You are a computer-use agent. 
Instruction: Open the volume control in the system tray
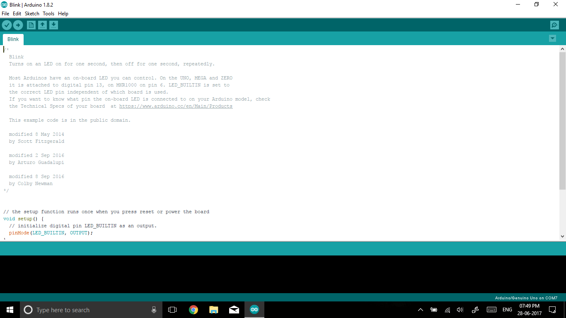[x=460, y=309]
